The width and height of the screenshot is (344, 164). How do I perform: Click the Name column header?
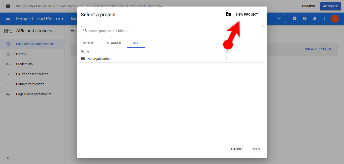[x=85, y=51]
